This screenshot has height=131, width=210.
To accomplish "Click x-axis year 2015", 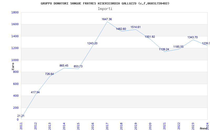I will tap(78, 126).
